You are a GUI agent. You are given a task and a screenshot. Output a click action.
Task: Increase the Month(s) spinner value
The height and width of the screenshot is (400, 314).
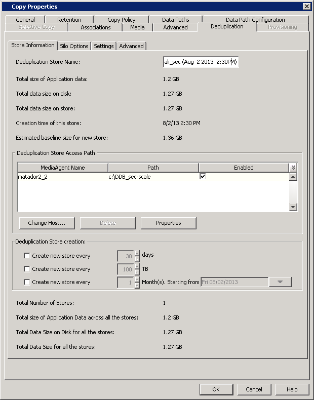tap(137, 279)
